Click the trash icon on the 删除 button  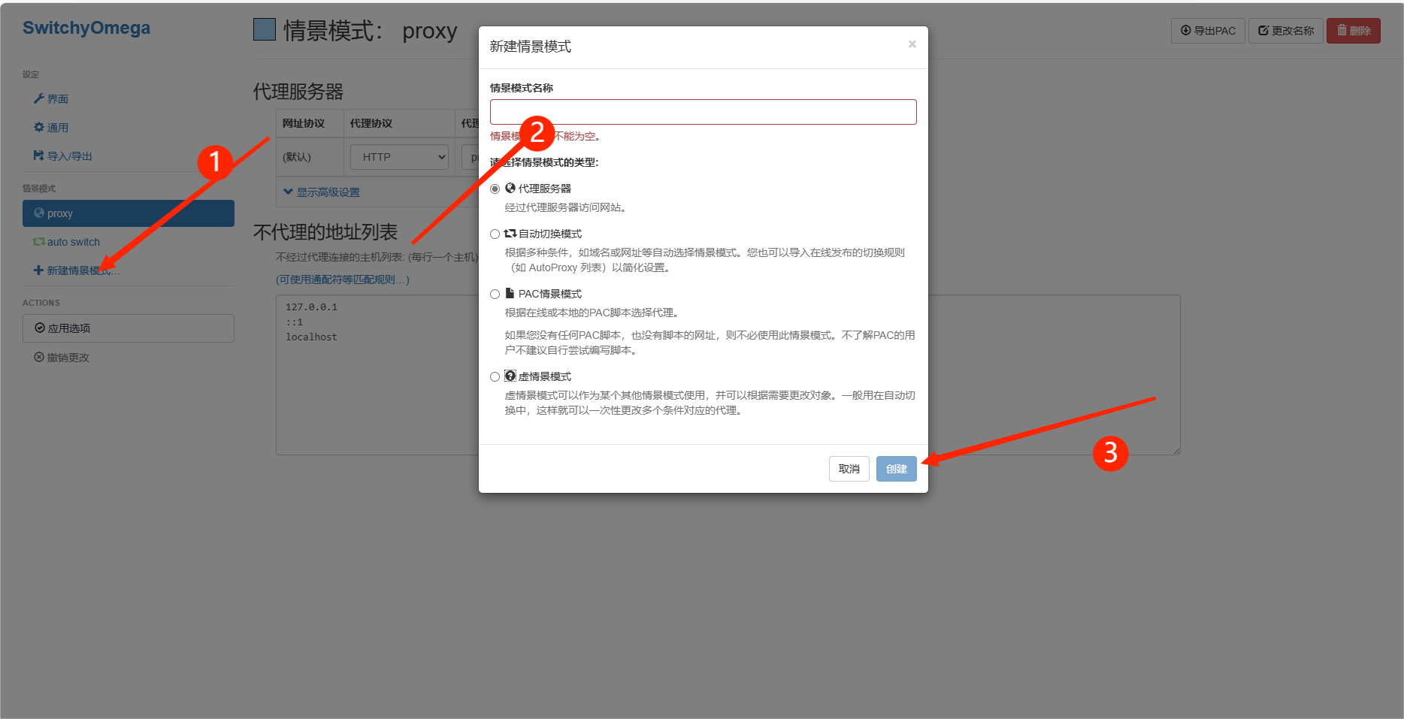click(1342, 31)
